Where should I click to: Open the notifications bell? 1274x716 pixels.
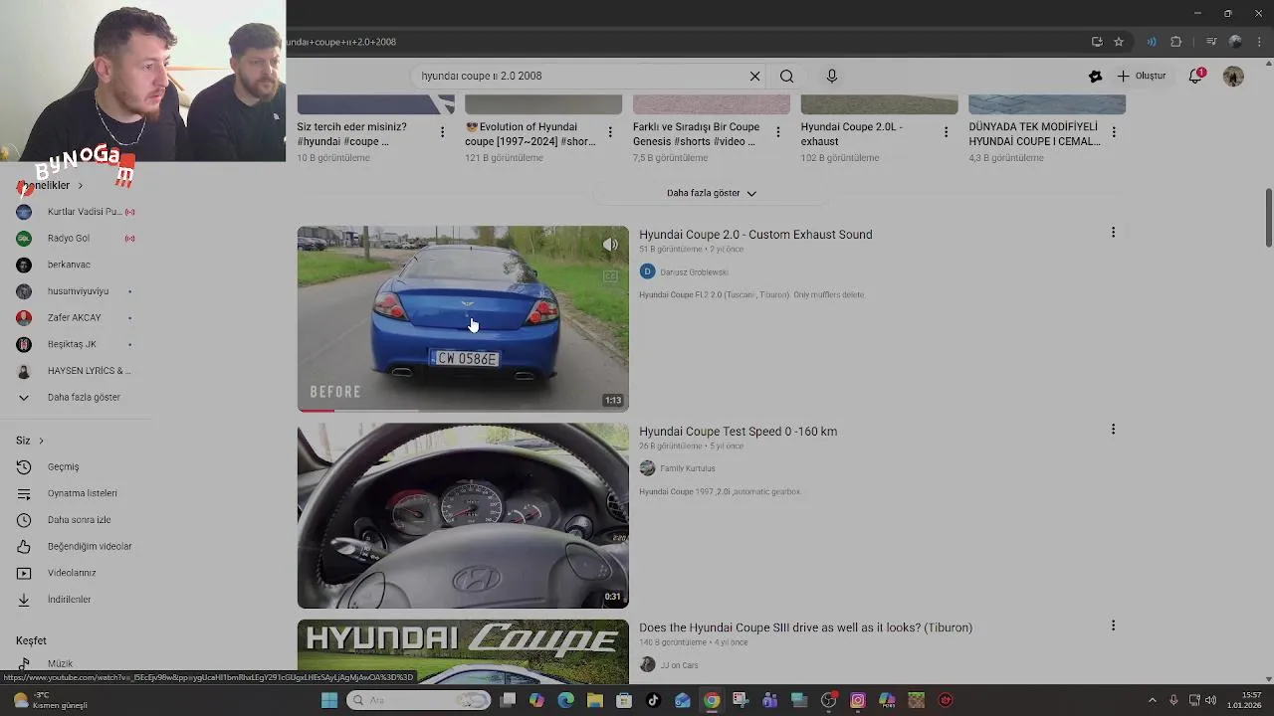[x=1195, y=76]
